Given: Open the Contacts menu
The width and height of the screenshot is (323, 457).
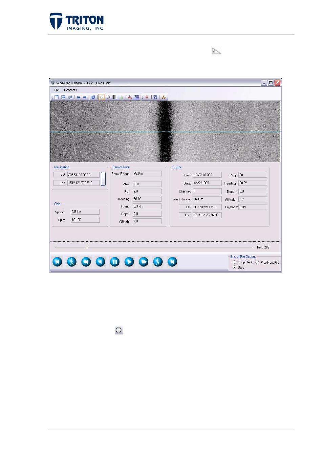Looking at the screenshot, I should pyautogui.click(x=70, y=90).
